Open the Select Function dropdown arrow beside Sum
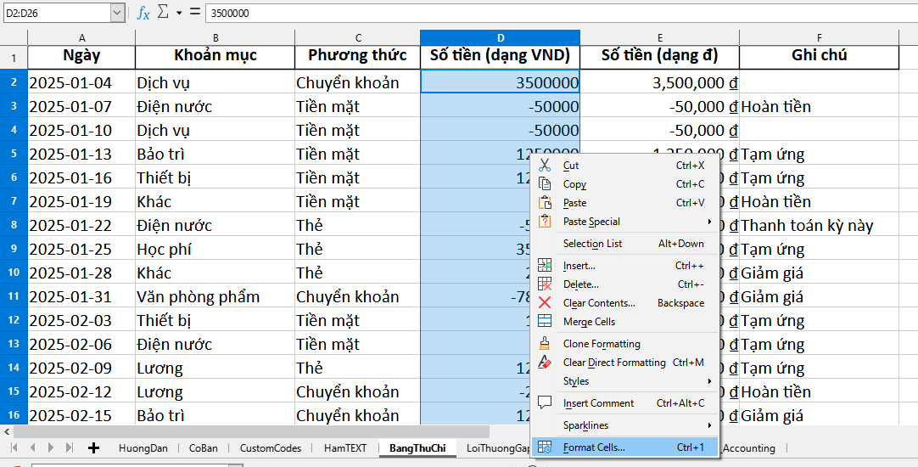918x467 pixels. [178, 13]
